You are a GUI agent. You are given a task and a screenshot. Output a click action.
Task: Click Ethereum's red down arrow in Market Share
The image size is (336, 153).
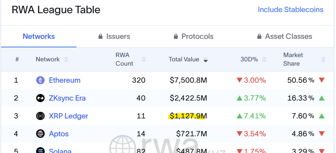click(322, 80)
